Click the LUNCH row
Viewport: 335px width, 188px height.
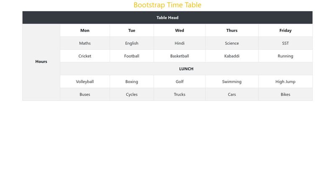point(186,69)
